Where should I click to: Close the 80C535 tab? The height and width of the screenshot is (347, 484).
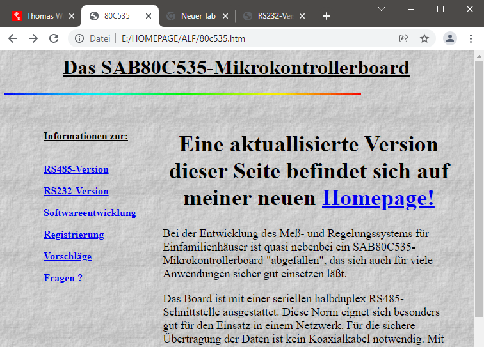point(149,16)
